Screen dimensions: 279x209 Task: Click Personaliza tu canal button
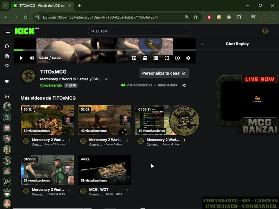pyautogui.click(x=164, y=73)
